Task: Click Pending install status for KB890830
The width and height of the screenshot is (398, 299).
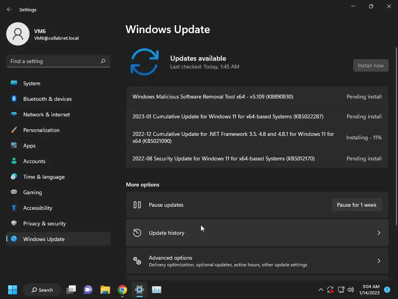Action: pos(364,97)
